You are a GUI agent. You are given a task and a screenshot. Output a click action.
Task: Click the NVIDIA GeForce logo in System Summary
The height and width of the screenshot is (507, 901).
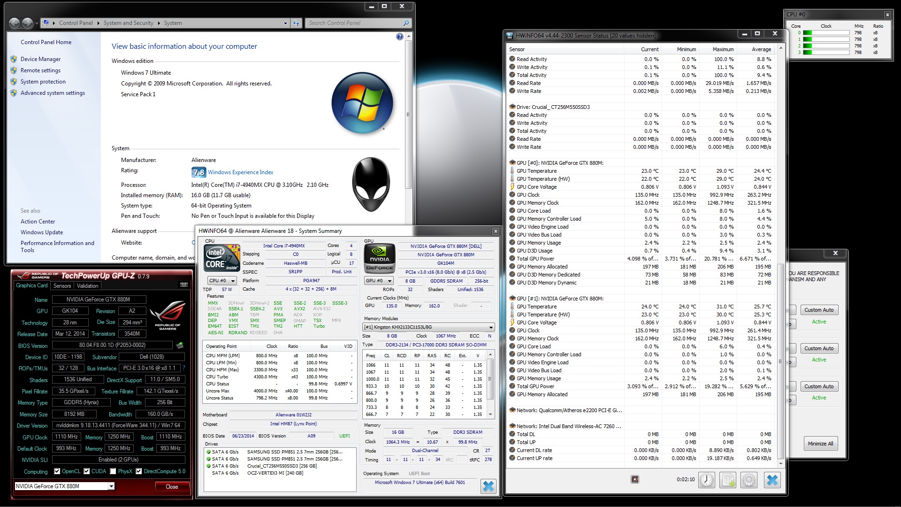[x=380, y=258]
